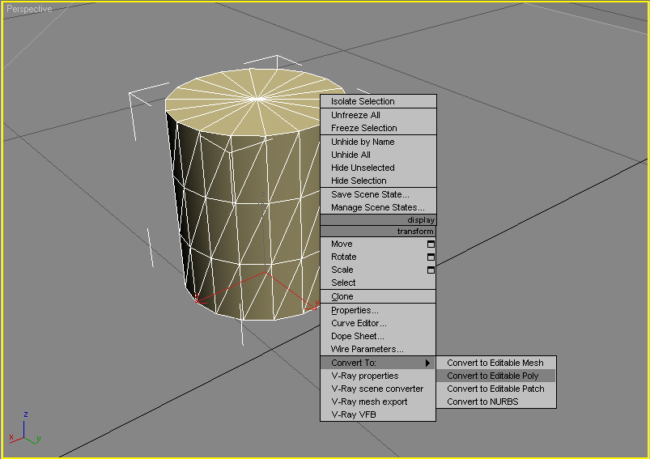Launch V-Ray scene converter
This screenshot has width=650, height=459.
[x=378, y=389]
